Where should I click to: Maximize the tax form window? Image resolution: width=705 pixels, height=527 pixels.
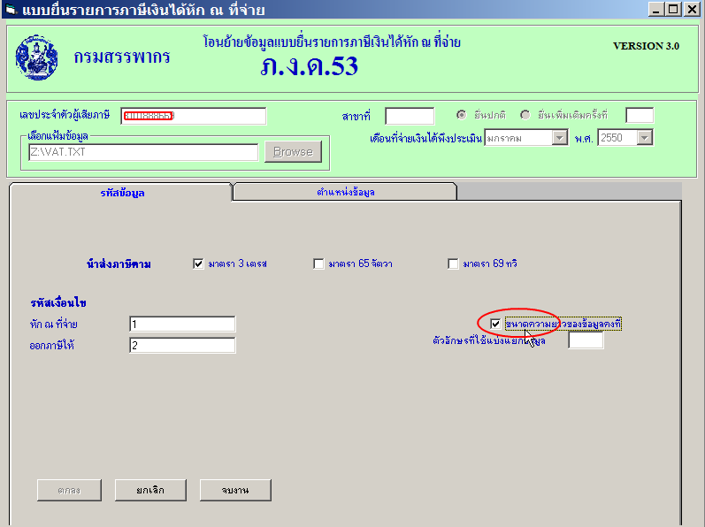[674, 10]
